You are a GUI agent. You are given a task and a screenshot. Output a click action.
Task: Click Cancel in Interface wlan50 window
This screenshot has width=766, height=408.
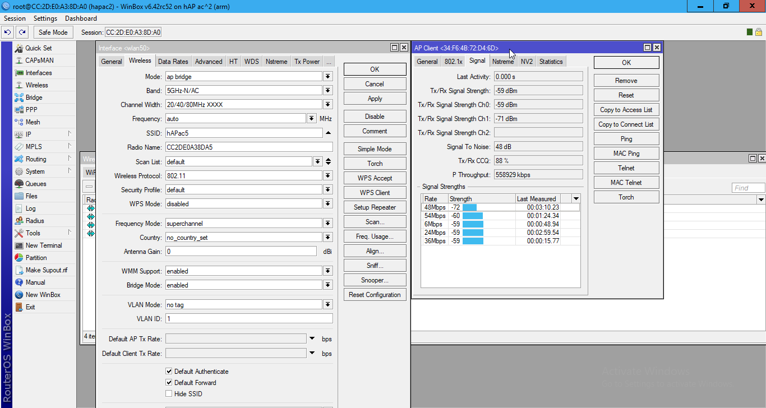[x=375, y=84]
